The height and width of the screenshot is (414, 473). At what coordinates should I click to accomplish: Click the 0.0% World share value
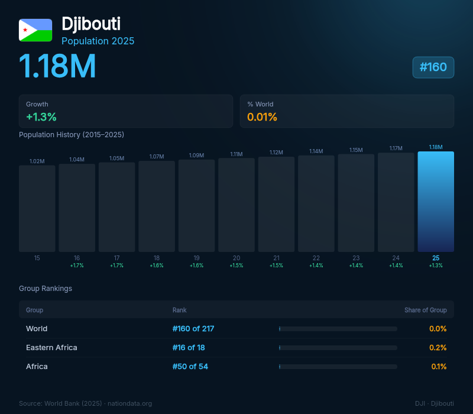[438, 329]
